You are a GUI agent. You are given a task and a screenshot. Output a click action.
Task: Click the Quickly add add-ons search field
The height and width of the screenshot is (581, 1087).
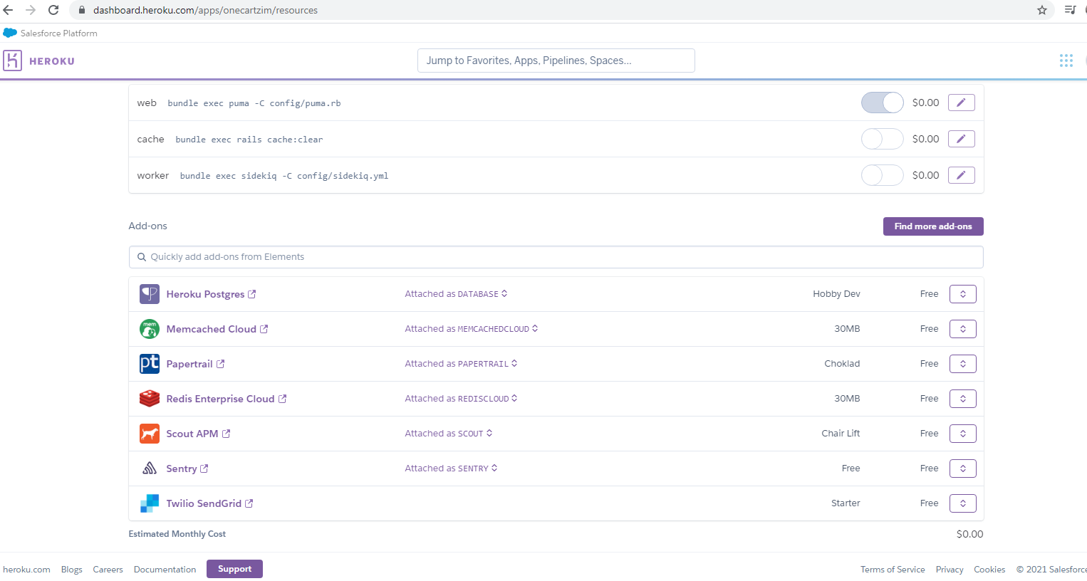pos(556,256)
